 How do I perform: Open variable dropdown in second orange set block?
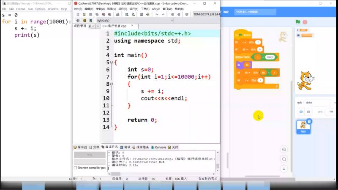click(x=245, y=49)
